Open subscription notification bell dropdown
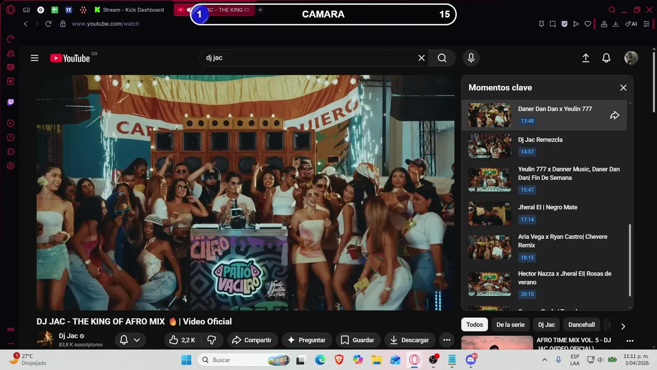Screen dimensions: 657x370 130,340
